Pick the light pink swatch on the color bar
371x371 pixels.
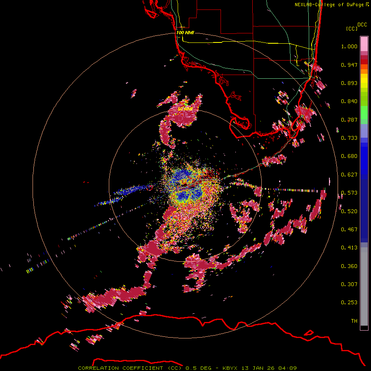click(x=364, y=44)
